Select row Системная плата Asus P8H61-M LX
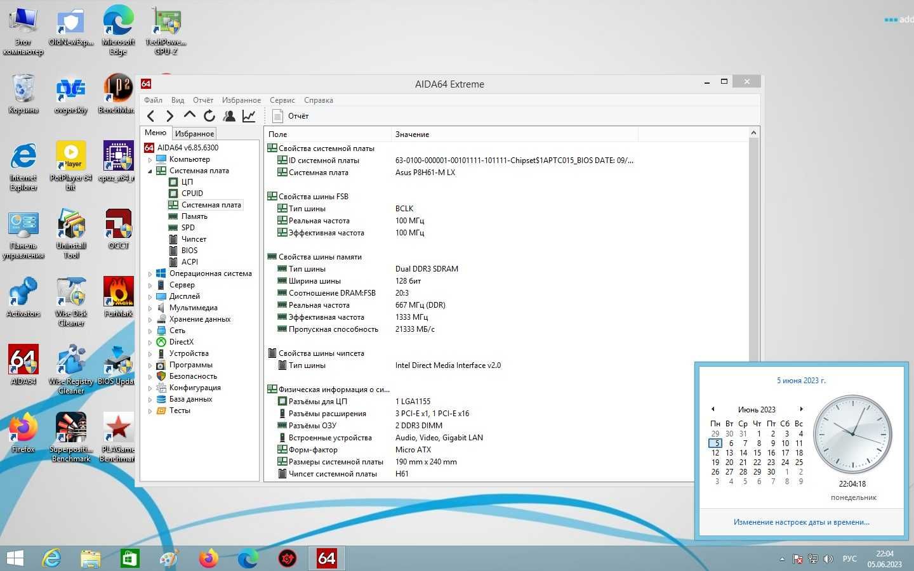 click(507, 173)
